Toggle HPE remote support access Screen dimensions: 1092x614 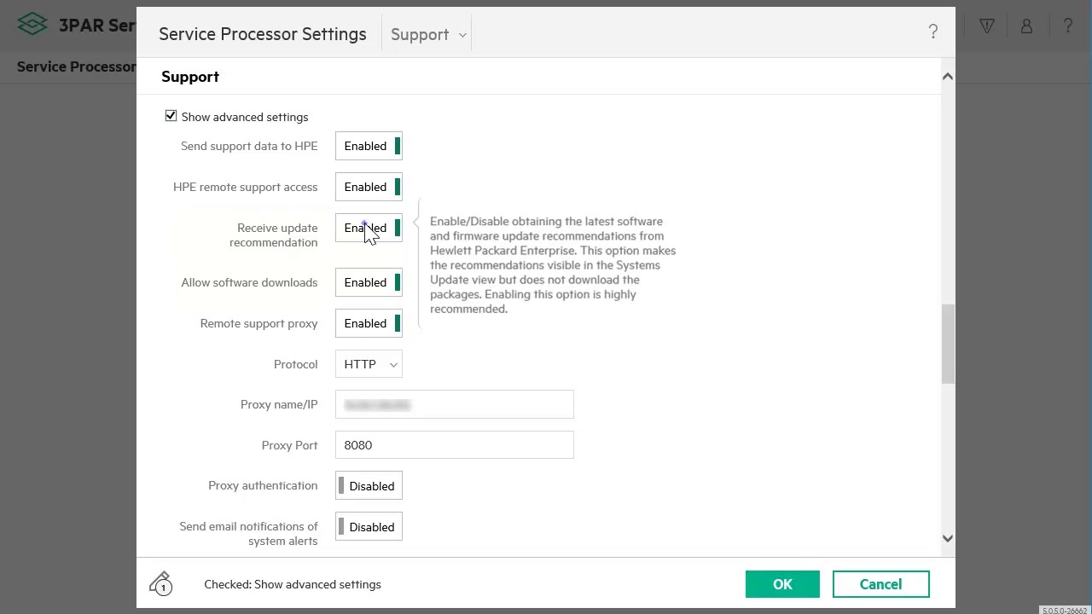tap(369, 187)
